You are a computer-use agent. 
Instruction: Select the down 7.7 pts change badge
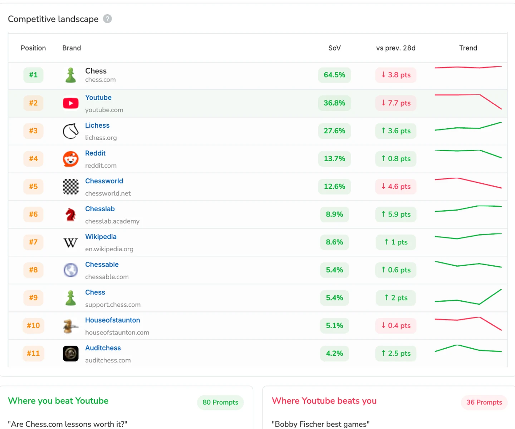[x=396, y=103]
